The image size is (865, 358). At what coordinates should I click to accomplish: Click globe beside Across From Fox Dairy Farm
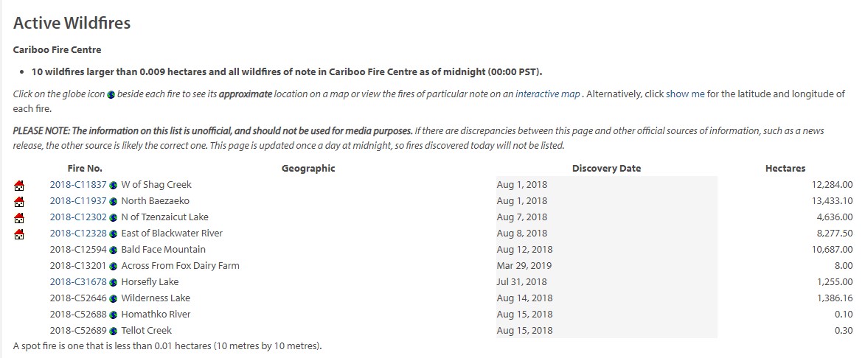point(113,266)
